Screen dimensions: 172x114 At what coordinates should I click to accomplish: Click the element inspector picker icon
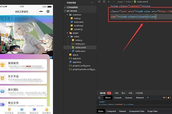click(x=99, y=98)
